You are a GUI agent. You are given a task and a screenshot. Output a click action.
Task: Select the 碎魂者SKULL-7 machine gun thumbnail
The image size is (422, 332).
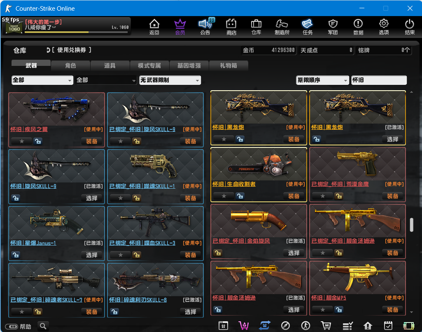[x=56, y=280]
